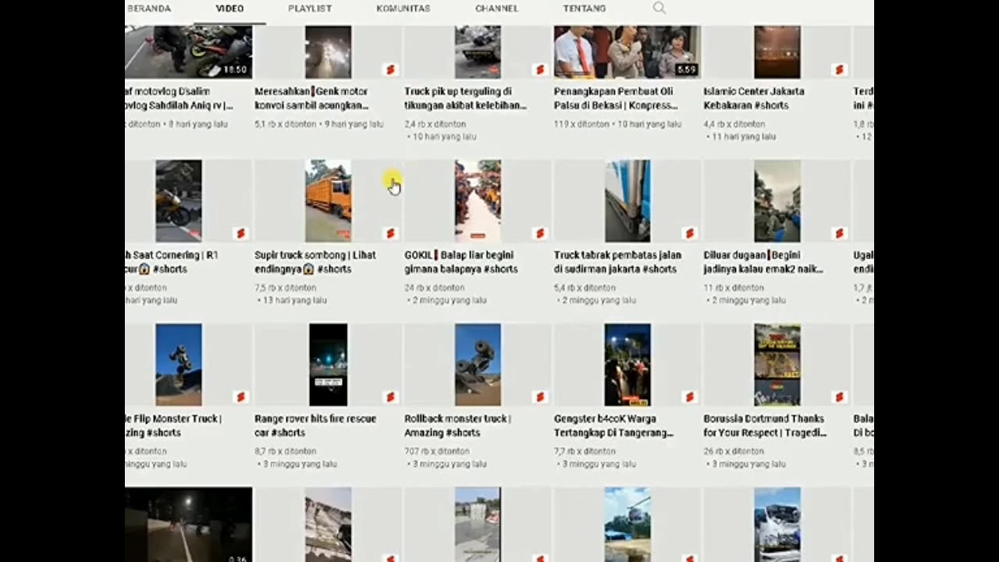Click Shorts icon on Gengster b4coK video

[x=689, y=397]
